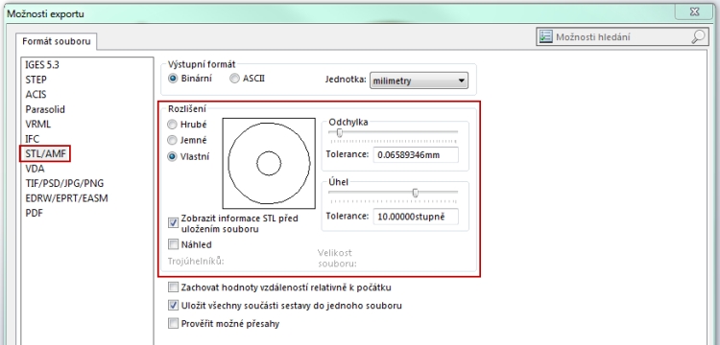Image resolution: width=720 pixels, height=345 pixels.
Task: Select VDA in the format list
Action: 35,169
